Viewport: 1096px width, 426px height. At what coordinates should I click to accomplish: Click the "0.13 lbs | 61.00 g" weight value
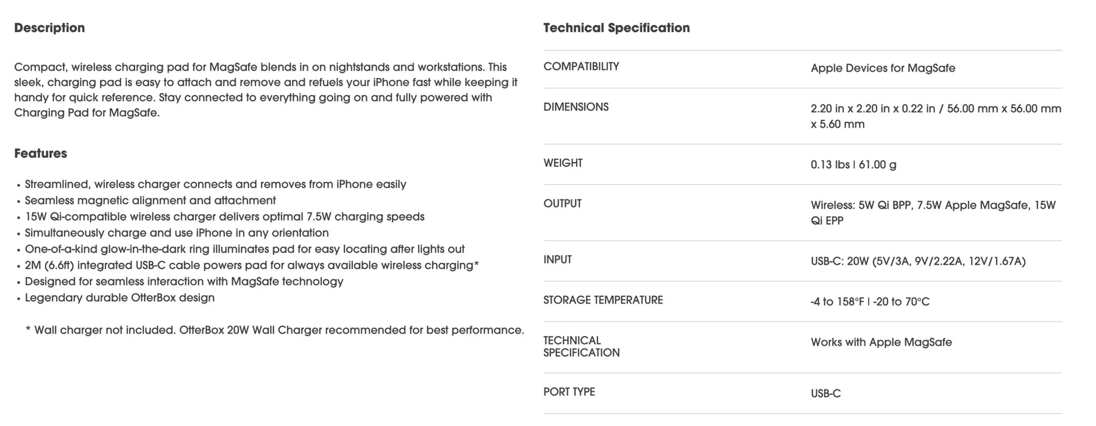coord(853,164)
